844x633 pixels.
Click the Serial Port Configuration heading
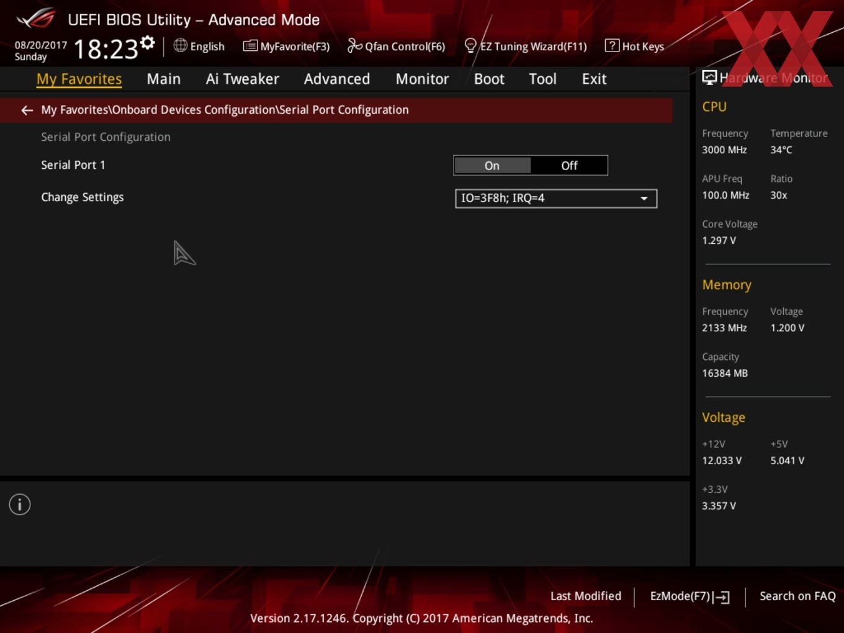coord(105,137)
